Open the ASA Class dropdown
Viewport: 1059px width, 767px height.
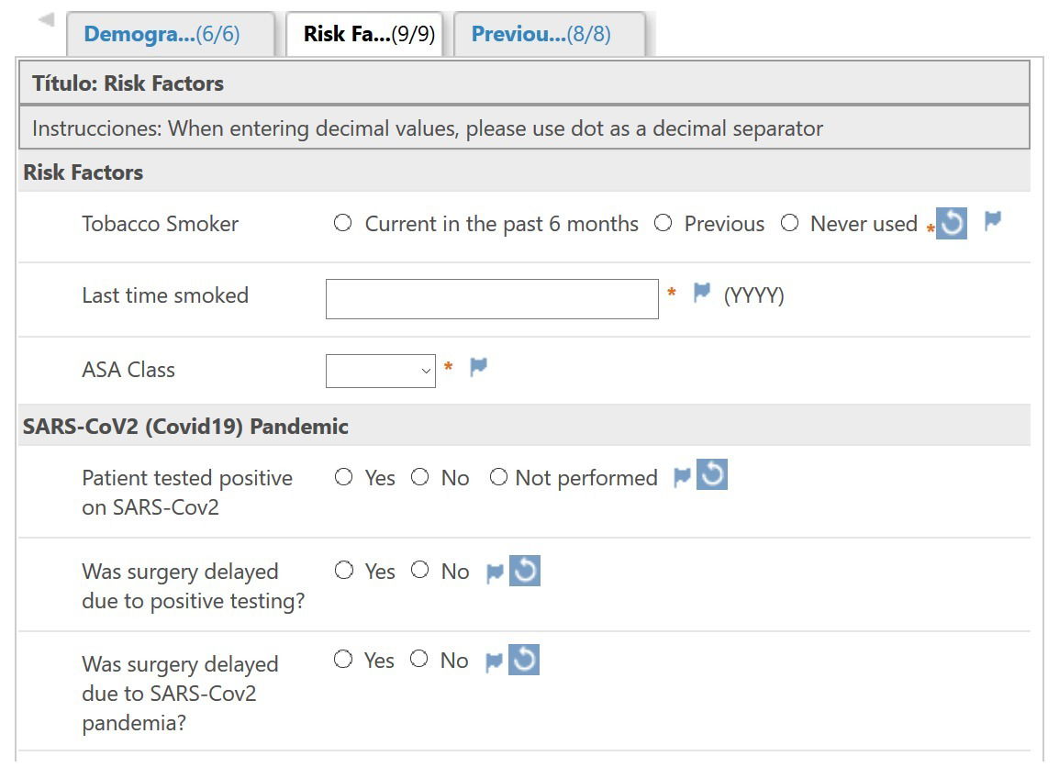pyautogui.click(x=380, y=371)
